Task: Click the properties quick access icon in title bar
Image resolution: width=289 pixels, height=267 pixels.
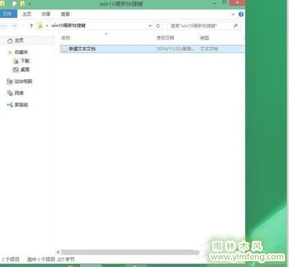Action: click(x=14, y=4)
